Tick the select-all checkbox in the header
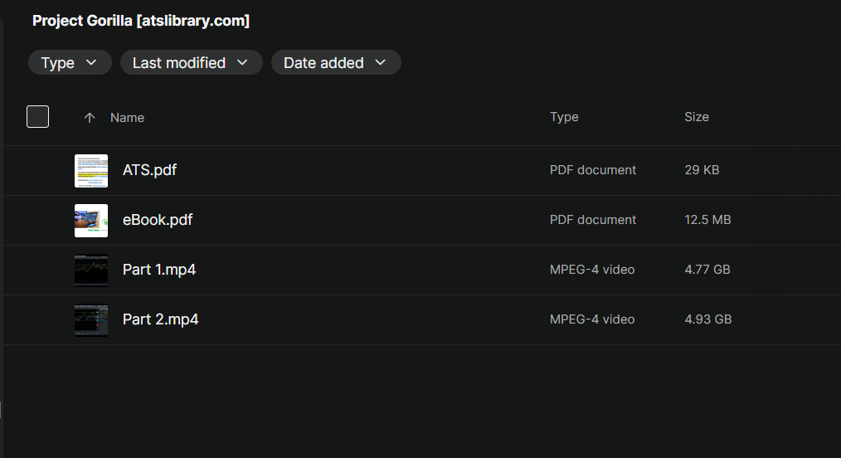841x458 pixels. pos(37,116)
